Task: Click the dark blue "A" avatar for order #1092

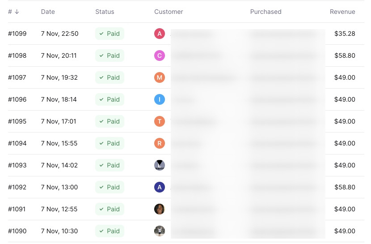Action: point(160,187)
